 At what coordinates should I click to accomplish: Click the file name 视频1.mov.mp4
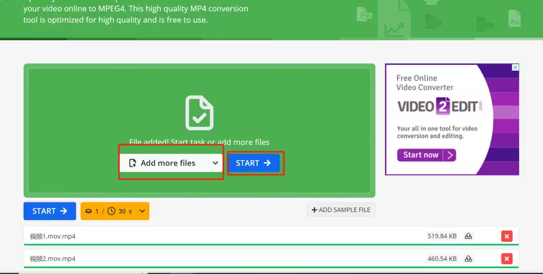(x=53, y=236)
